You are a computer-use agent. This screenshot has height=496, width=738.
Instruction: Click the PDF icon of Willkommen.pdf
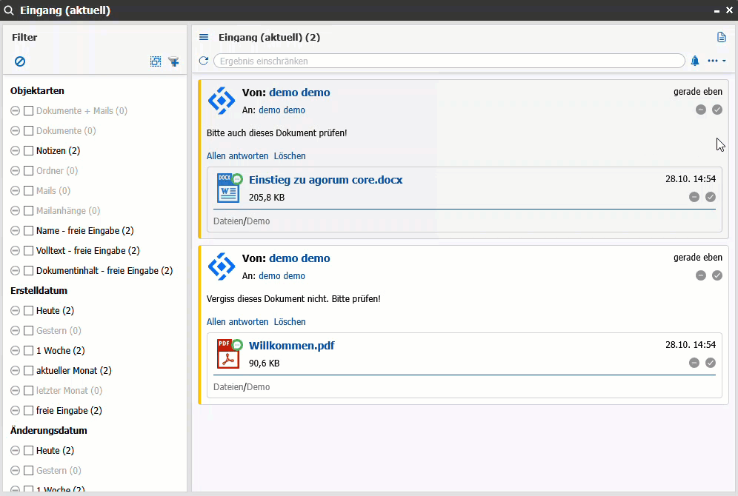[x=228, y=354]
